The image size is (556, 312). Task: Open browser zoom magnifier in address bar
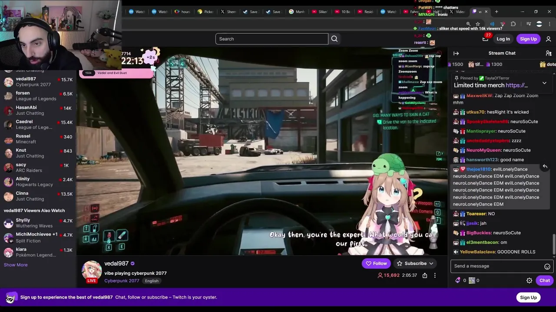pos(468,24)
